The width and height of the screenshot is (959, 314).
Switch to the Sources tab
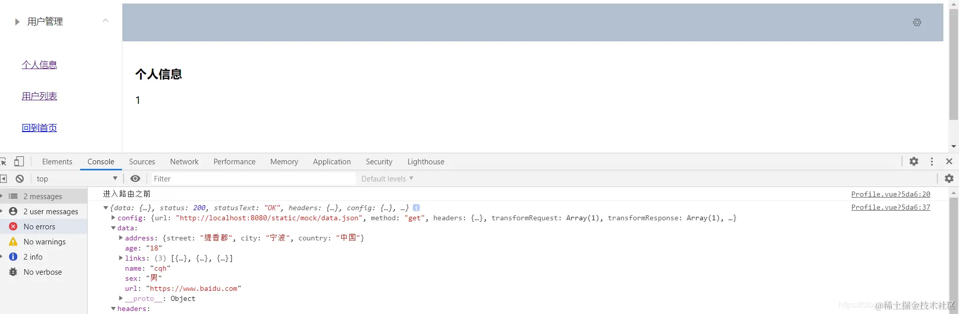coord(142,162)
